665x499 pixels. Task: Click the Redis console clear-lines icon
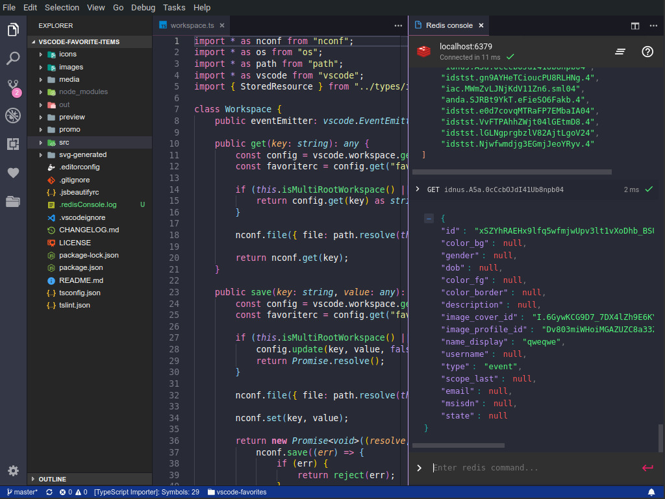pyautogui.click(x=620, y=52)
